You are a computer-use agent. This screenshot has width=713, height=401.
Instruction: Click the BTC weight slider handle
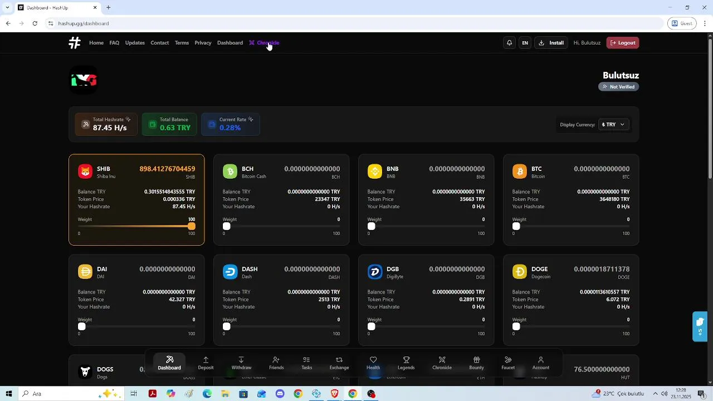(x=516, y=226)
